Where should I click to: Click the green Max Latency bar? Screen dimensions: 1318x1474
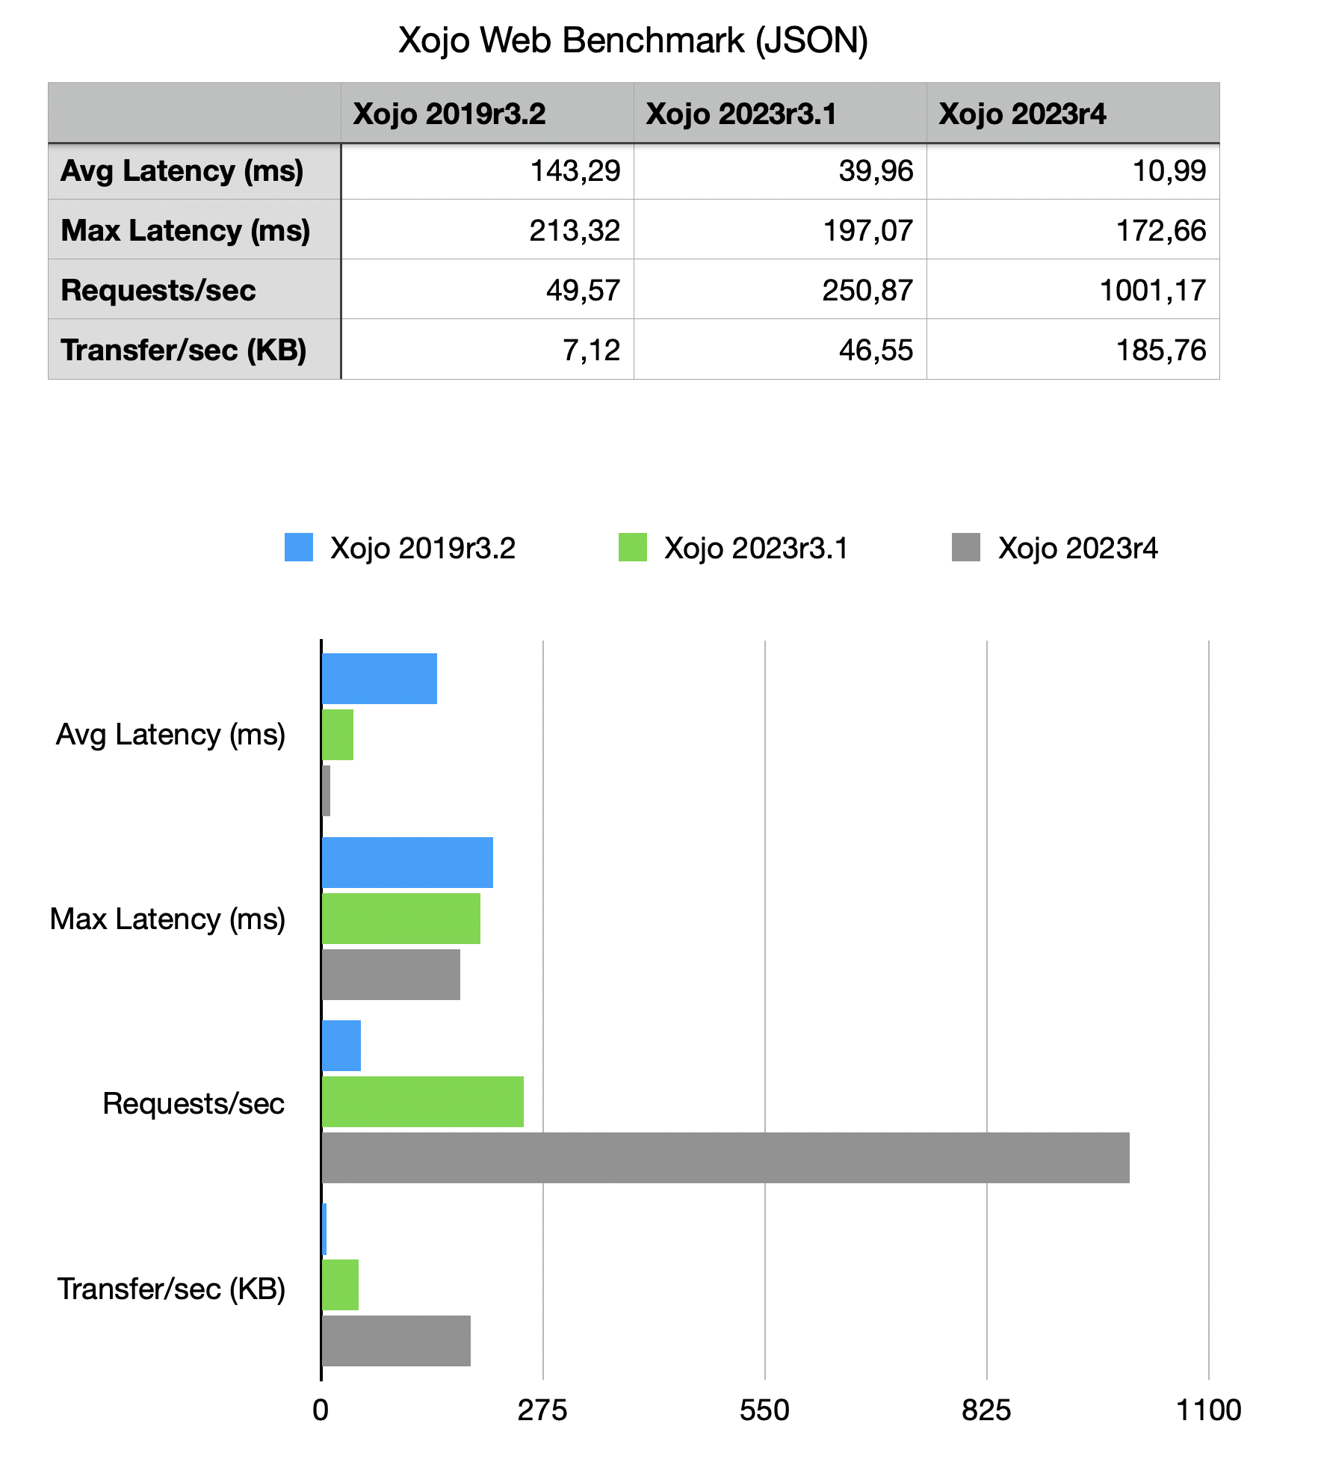pyautogui.click(x=401, y=919)
